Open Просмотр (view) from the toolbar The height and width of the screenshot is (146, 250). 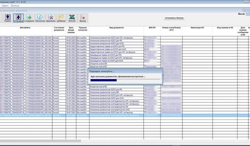tap(40, 18)
